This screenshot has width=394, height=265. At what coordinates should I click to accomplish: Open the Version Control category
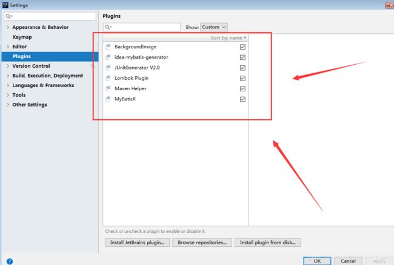pyautogui.click(x=31, y=66)
